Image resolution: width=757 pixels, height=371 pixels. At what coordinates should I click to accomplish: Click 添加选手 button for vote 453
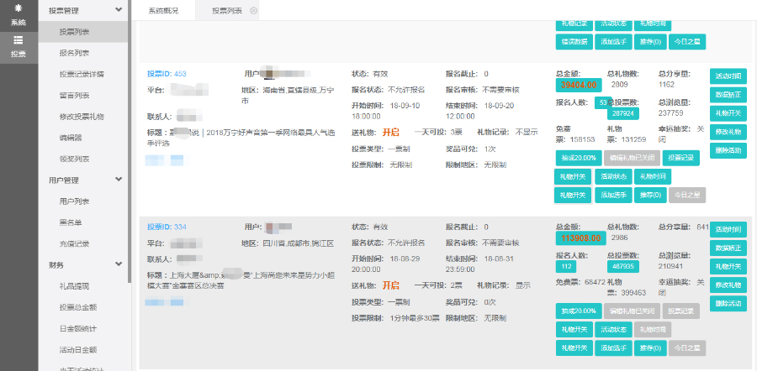click(613, 195)
